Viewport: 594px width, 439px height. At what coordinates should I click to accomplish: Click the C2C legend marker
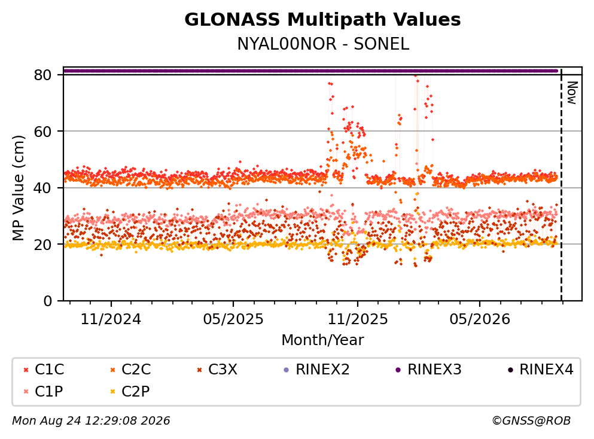point(112,370)
